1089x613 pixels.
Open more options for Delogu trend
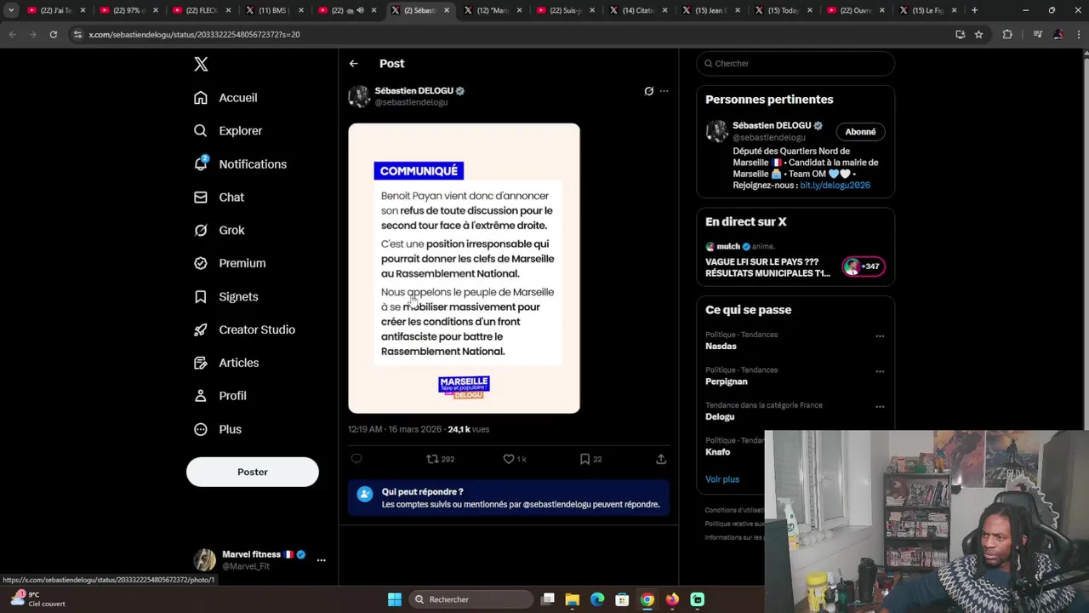[880, 407]
